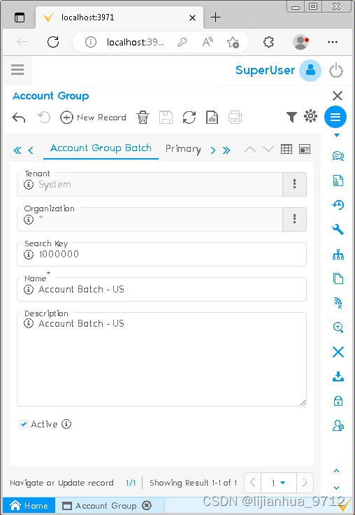355x515 pixels.
Task: Click into the Search Key field
Action: pos(161,254)
